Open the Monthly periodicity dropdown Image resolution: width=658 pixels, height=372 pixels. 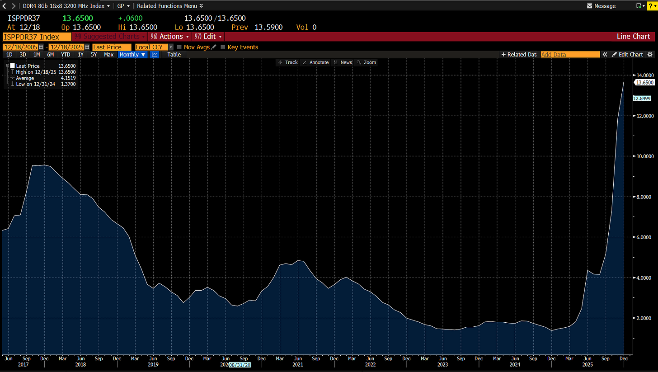133,54
